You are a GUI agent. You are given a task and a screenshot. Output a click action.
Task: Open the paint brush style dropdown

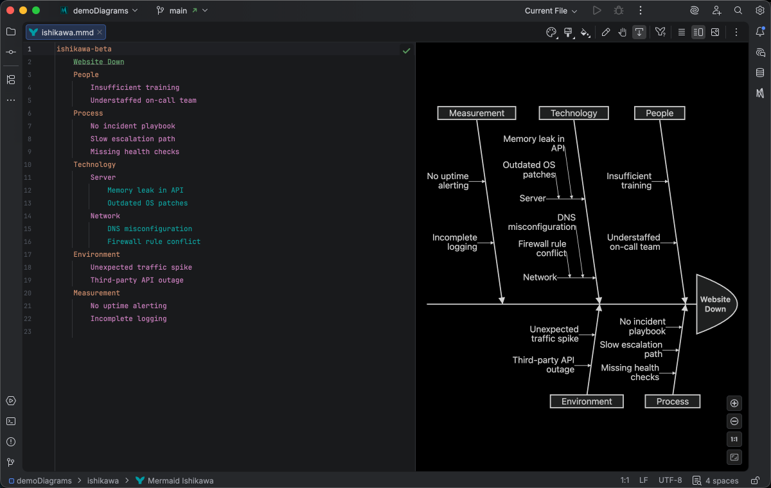[x=568, y=32]
